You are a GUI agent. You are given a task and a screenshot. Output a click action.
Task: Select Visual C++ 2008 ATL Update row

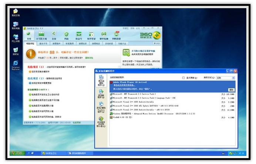172,106
